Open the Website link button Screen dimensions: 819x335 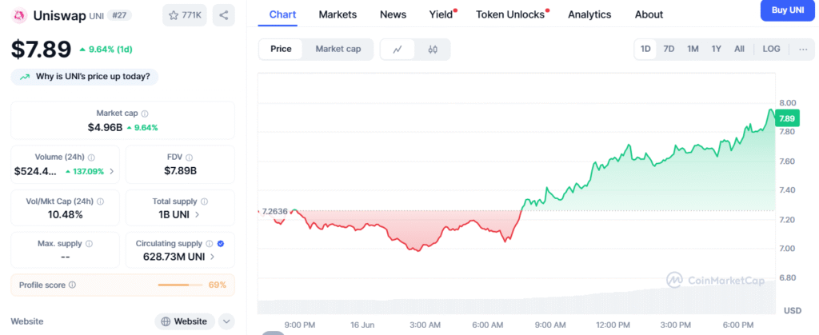point(185,321)
